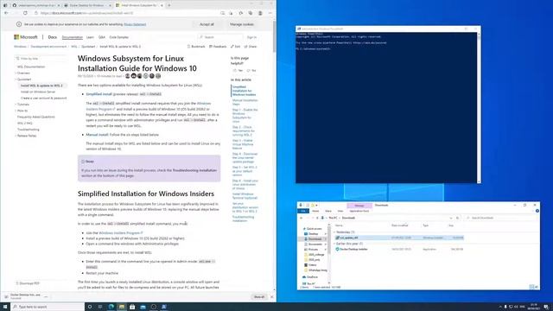Open Explorer address bar history dropdown
553x311 pixels.
[451, 218]
